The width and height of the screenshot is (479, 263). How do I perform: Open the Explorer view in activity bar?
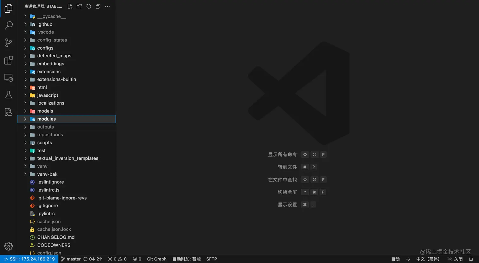[9, 8]
